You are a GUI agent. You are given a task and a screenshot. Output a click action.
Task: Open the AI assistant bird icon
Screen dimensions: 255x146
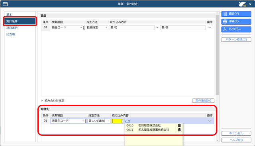[242, 4]
